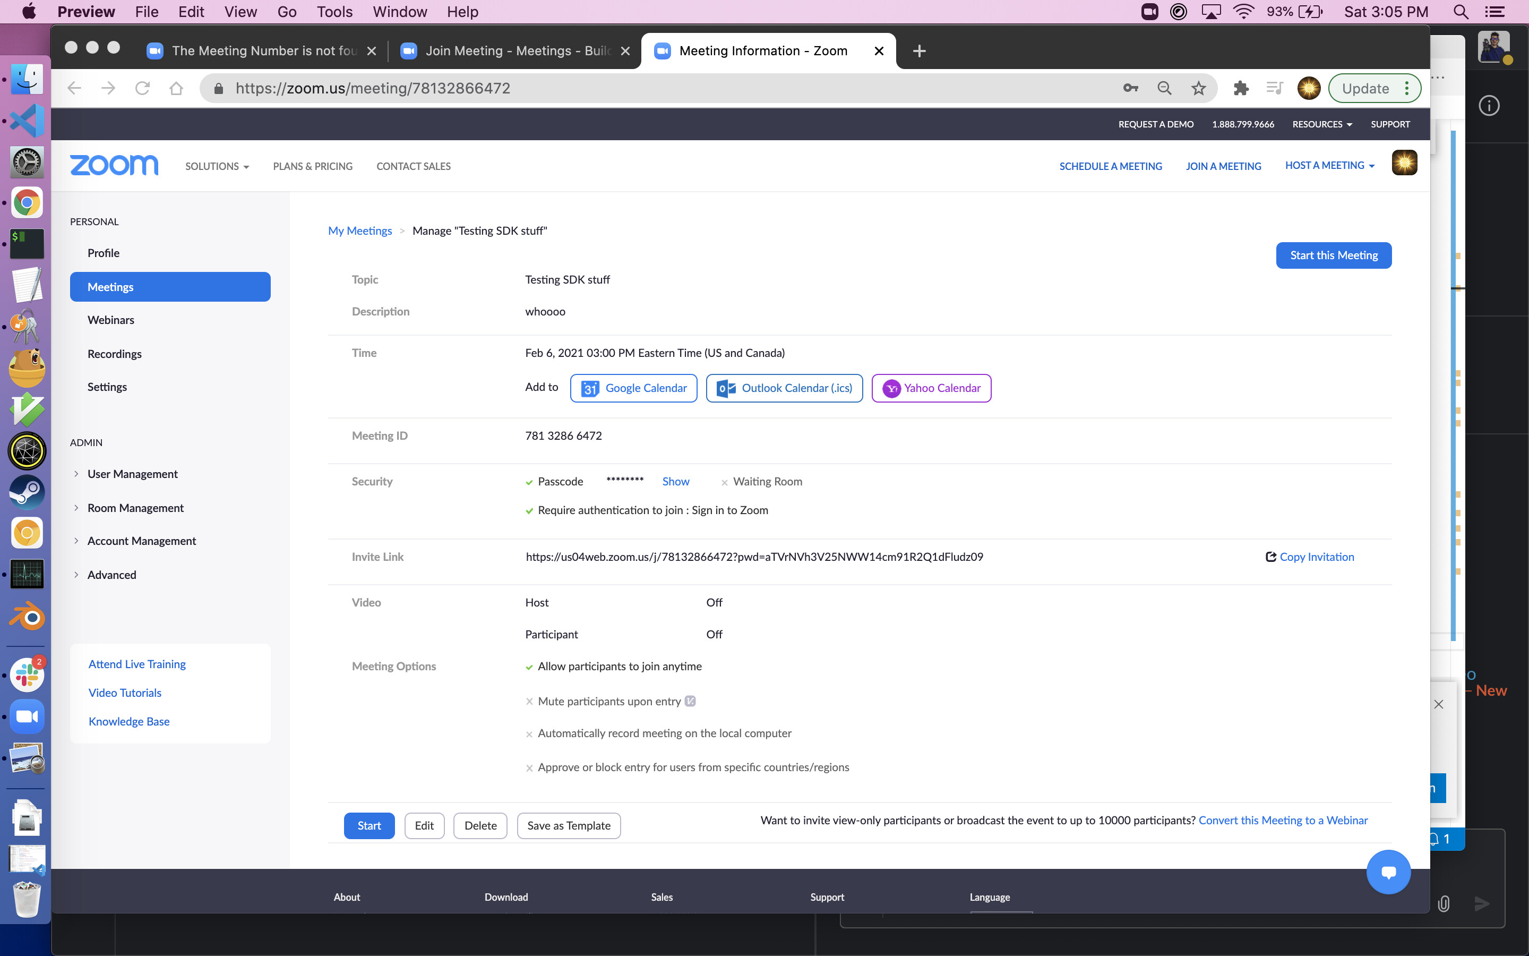Open the Host a Meeting dropdown
The height and width of the screenshot is (956, 1529).
(x=1329, y=166)
